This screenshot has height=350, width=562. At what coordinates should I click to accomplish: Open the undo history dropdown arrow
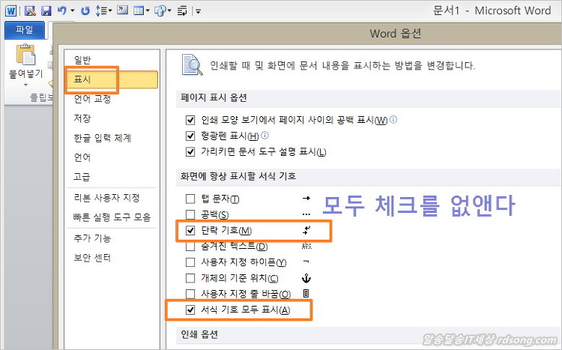tap(73, 11)
